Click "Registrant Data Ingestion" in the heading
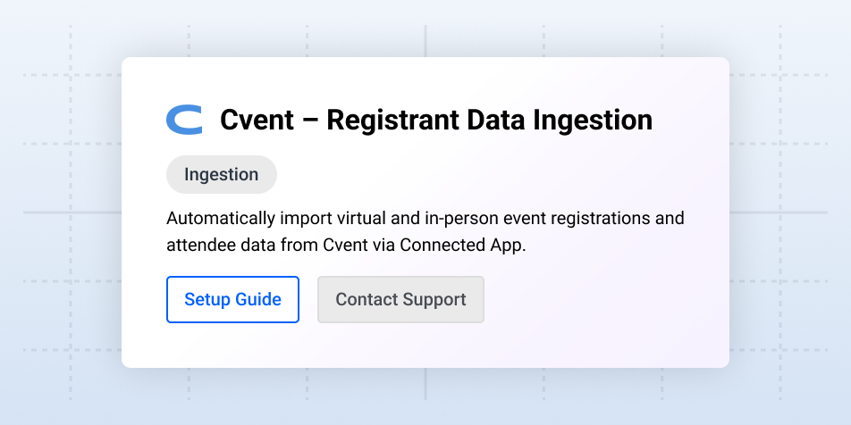The image size is (851, 425). (x=489, y=120)
